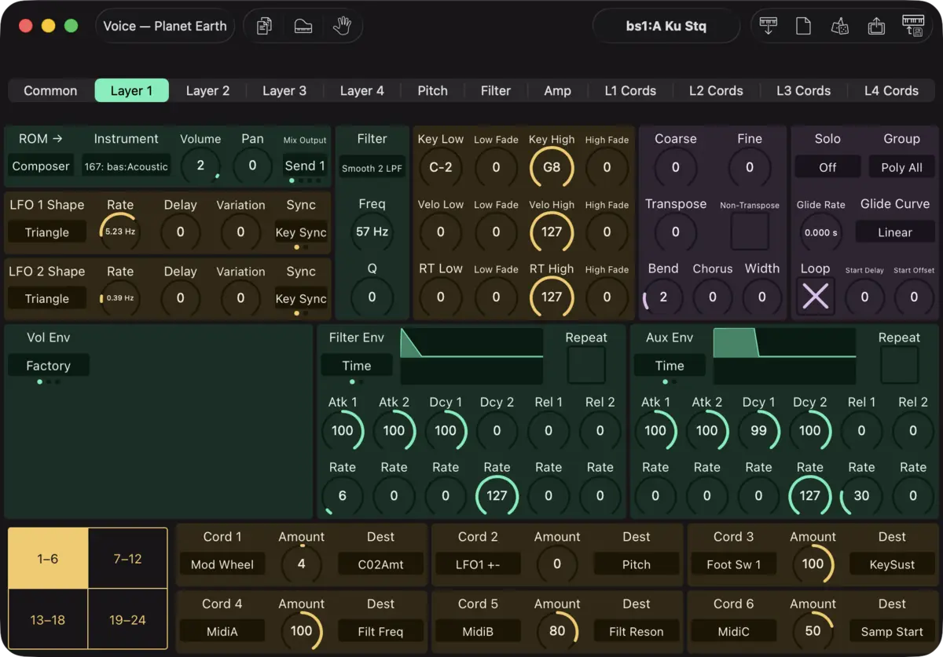Click the Aux Env envelope graph
Image resolution: width=943 pixels, height=657 pixels.
(784, 356)
